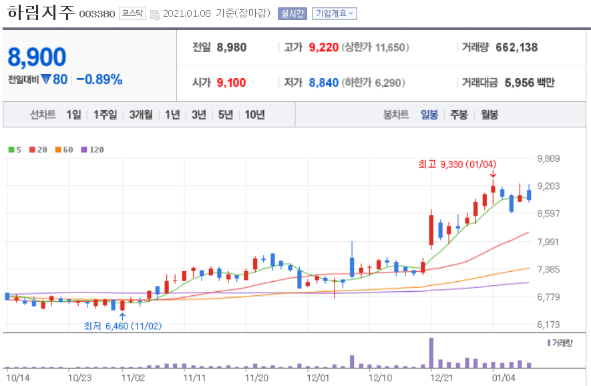
Task: Switch to 일봉 candlestick chart
Action: click(429, 115)
